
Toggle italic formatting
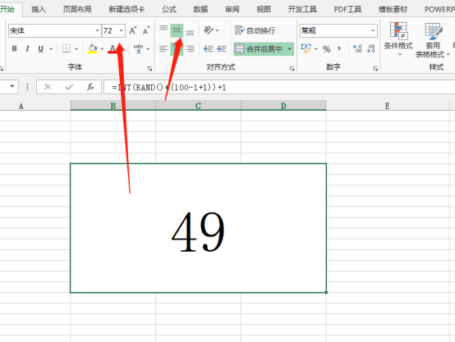pyautogui.click(x=27, y=48)
